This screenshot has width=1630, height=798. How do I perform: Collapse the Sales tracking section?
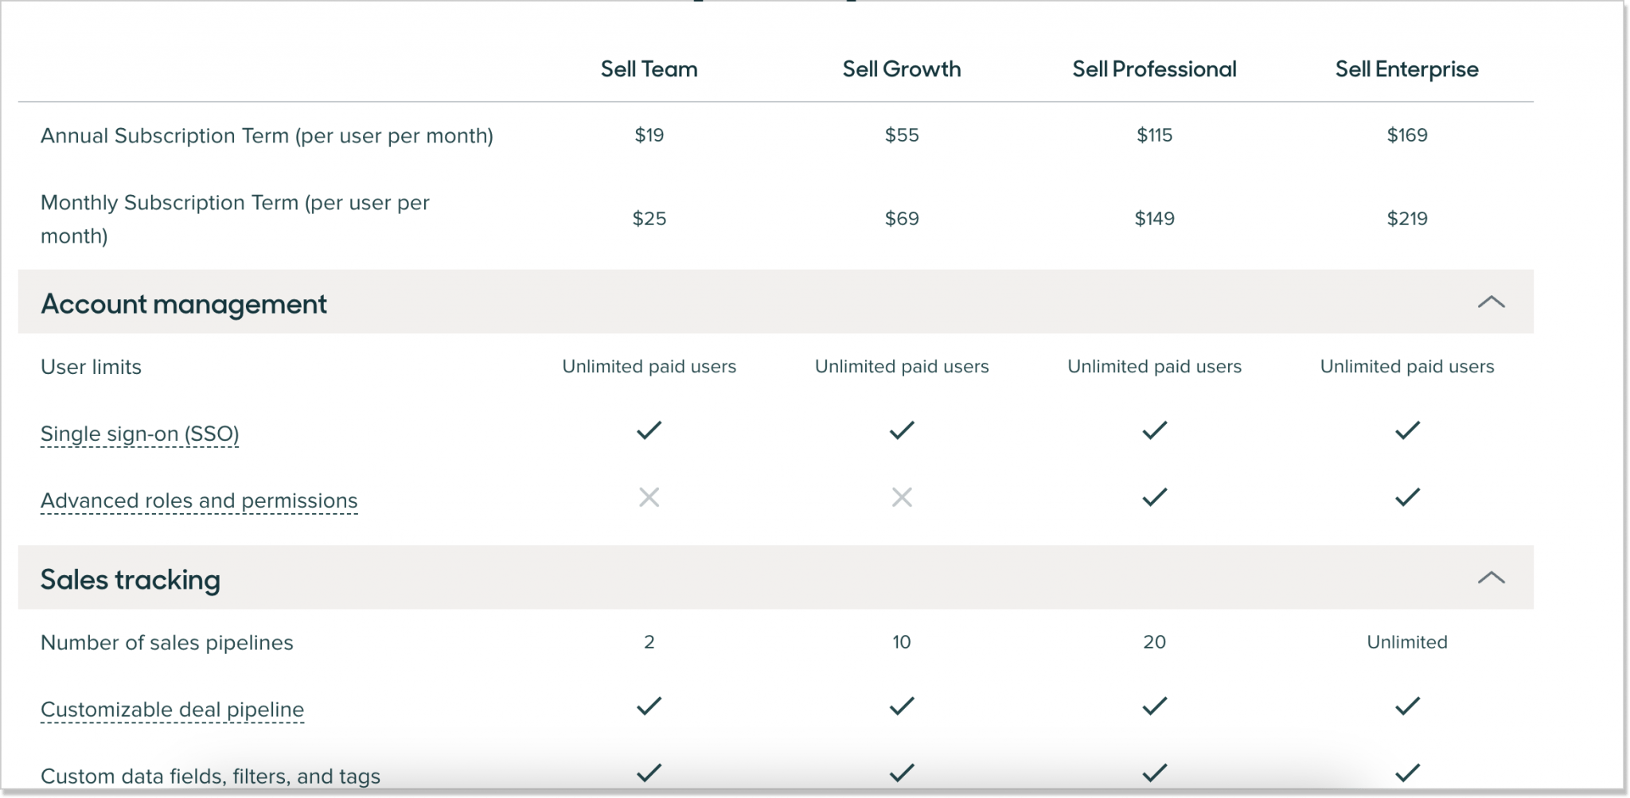tap(1490, 578)
